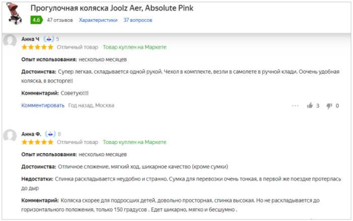Dislike the first review with thumbs down
Image resolution: width=353 pixels, height=221 pixels.
coord(329,106)
